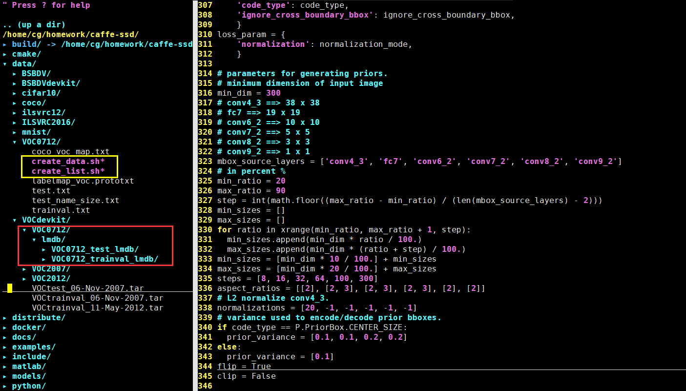Collapse the VOCdevkit/ folder arrow
Screen dimensions: 686x391
[15, 220]
